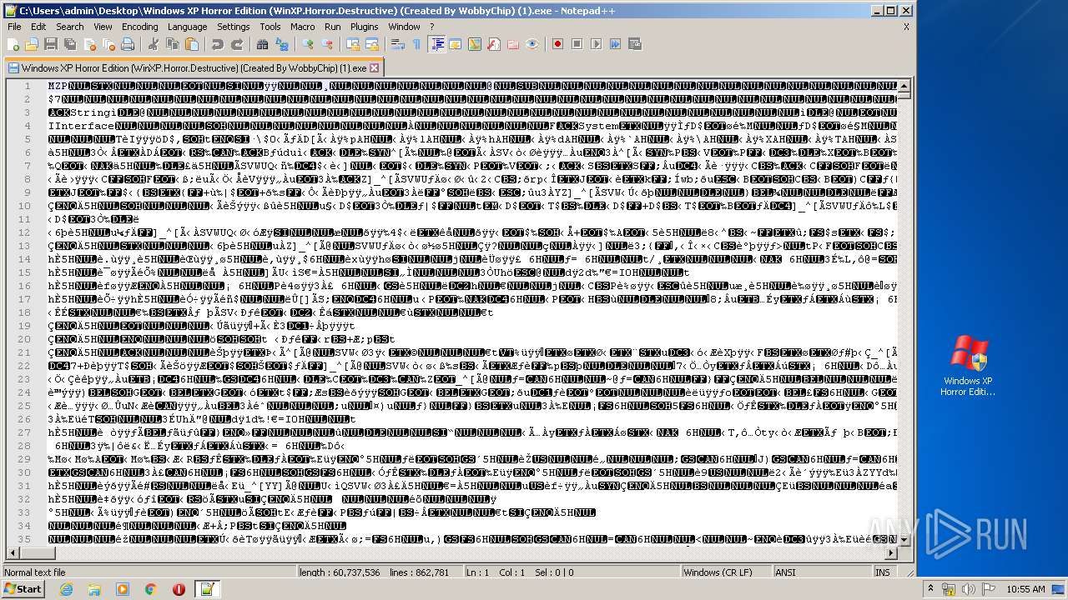Toggle synchronized vertical scrolling
The height and width of the screenshot is (600, 1068).
[x=352, y=44]
